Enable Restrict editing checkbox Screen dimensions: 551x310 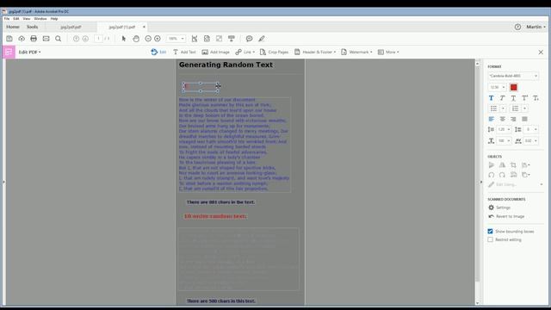(490, 239)
